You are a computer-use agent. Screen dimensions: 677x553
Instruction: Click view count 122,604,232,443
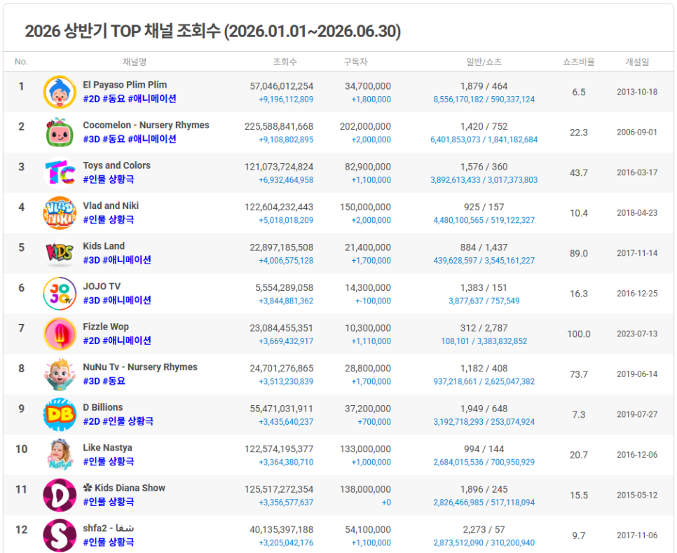[279, 207]
